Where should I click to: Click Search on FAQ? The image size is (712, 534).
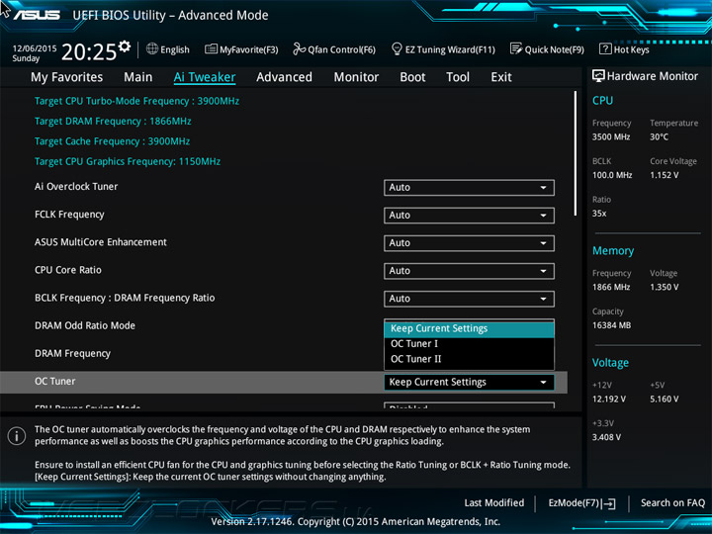click(x=673, y=502)
